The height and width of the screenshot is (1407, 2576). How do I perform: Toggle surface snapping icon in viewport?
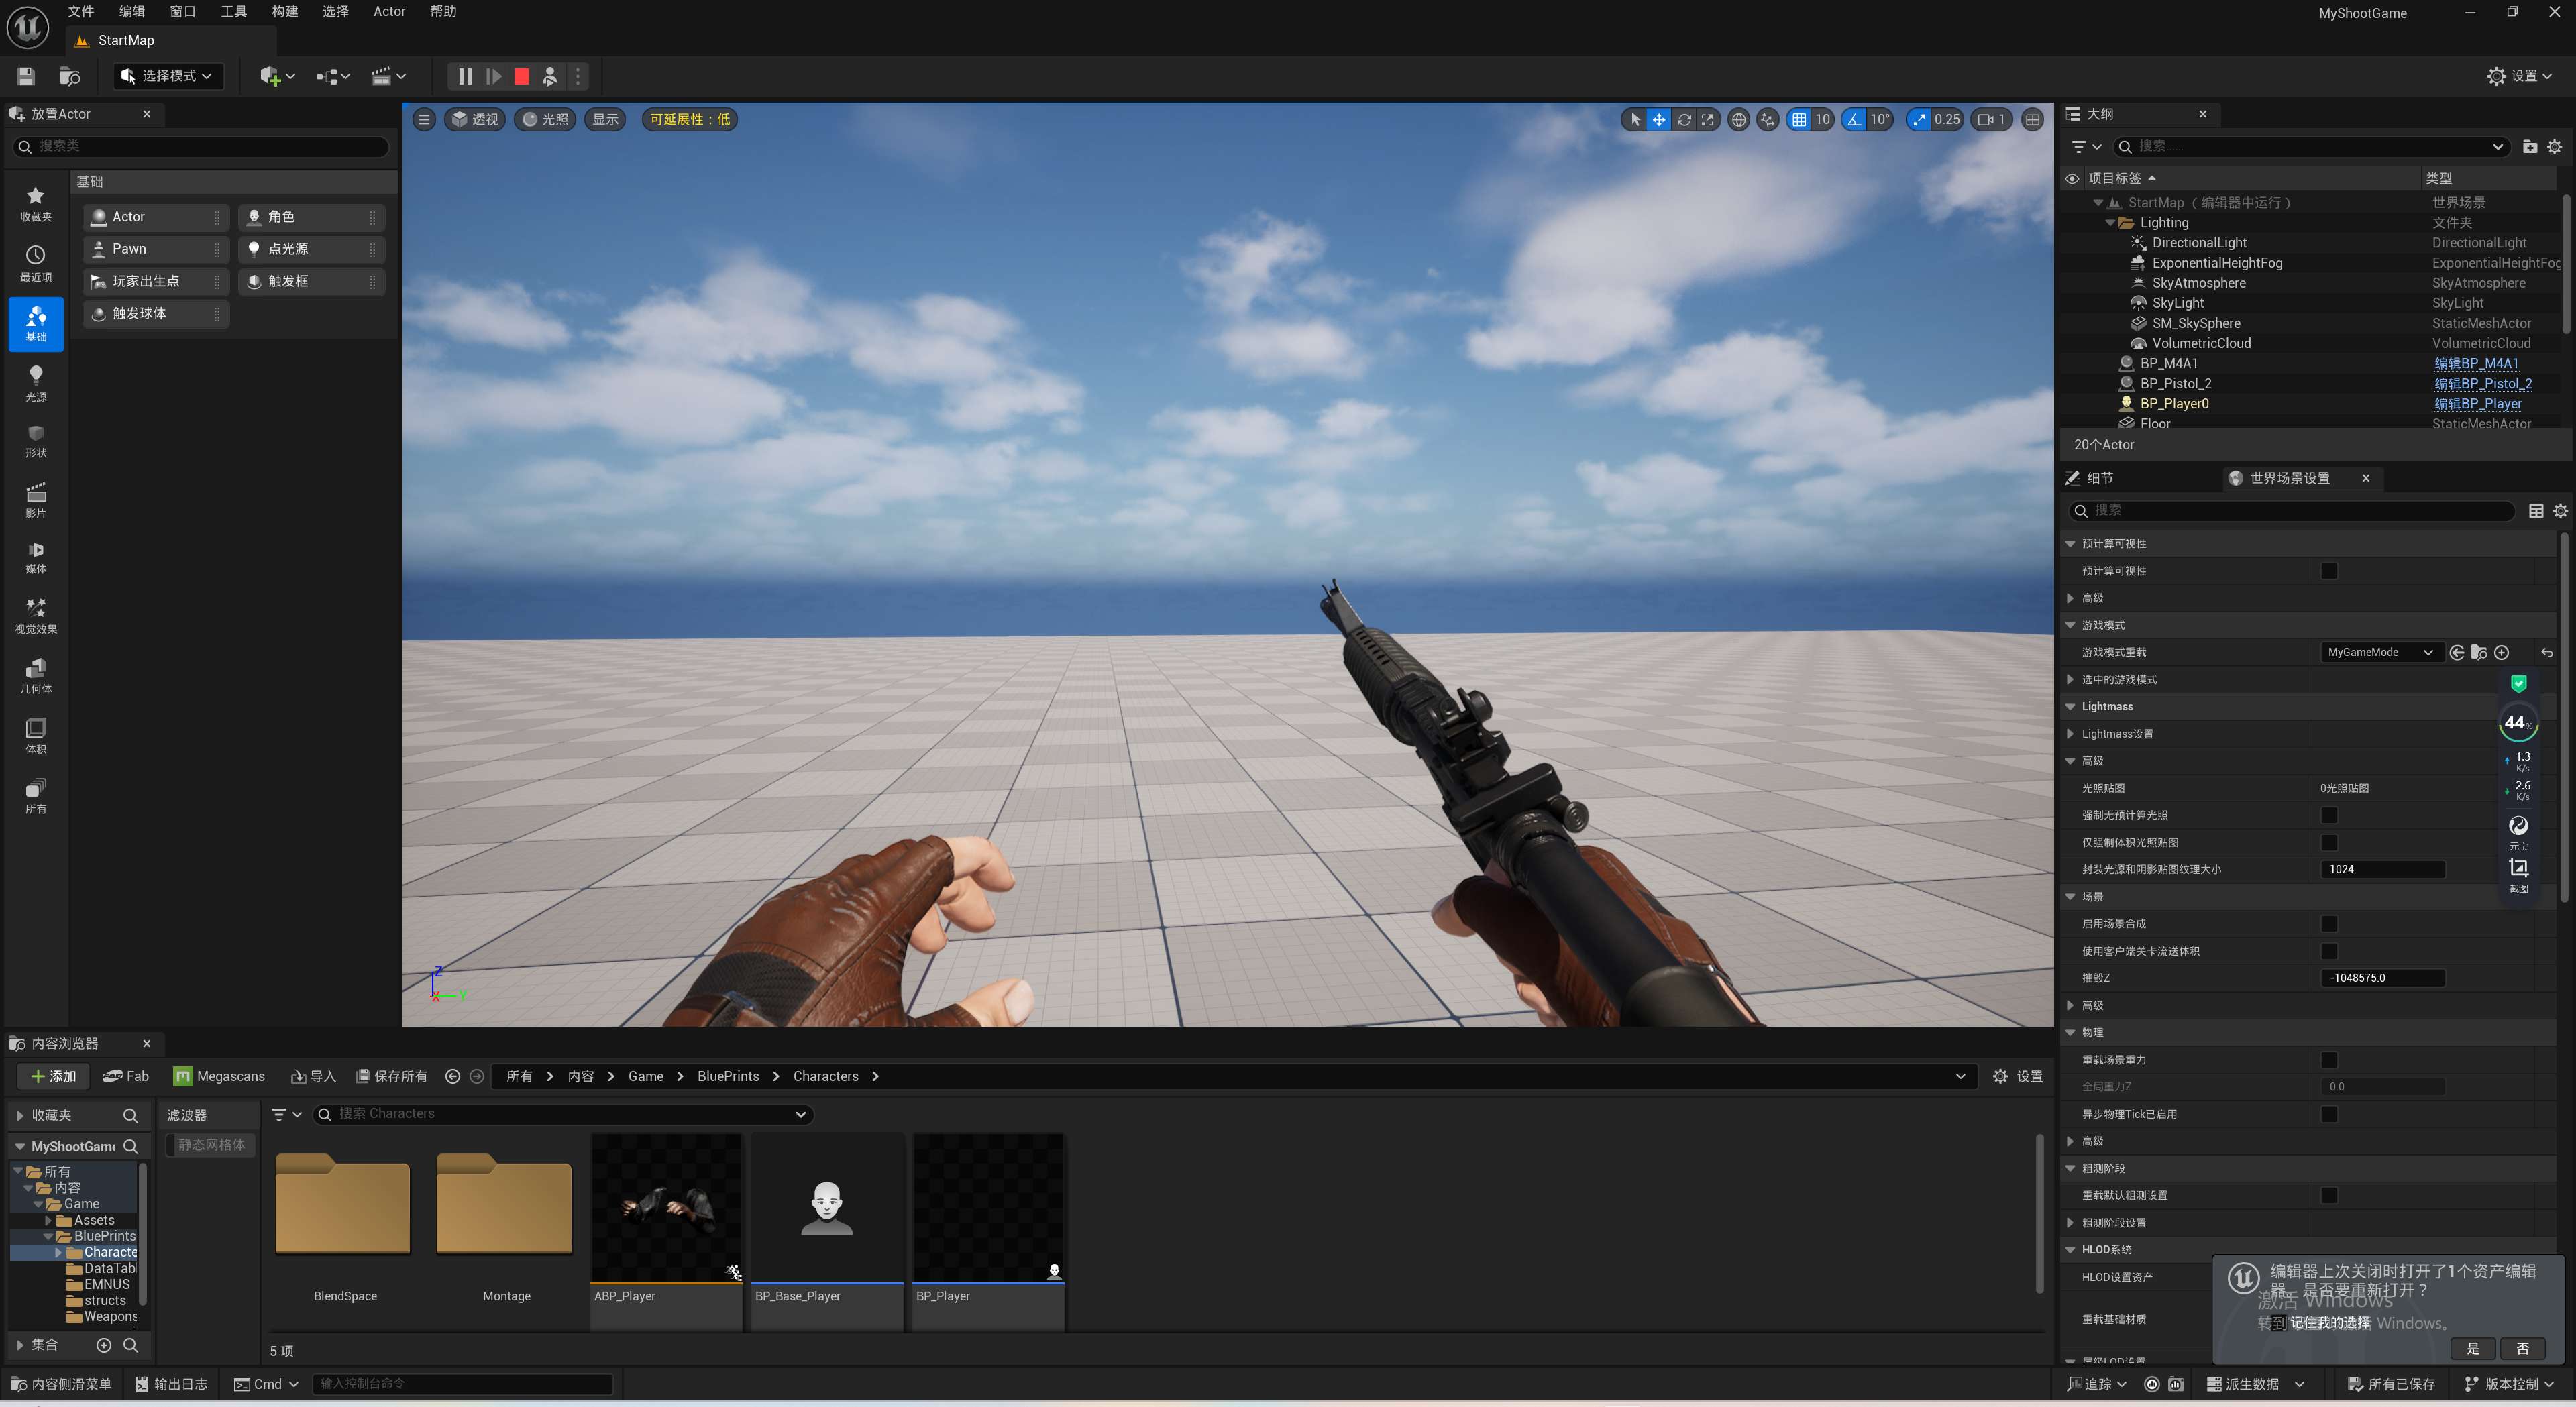[1768, 119]
